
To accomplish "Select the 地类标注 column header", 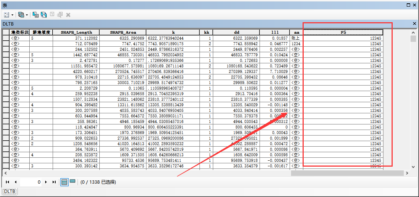I will coord(19,32).
